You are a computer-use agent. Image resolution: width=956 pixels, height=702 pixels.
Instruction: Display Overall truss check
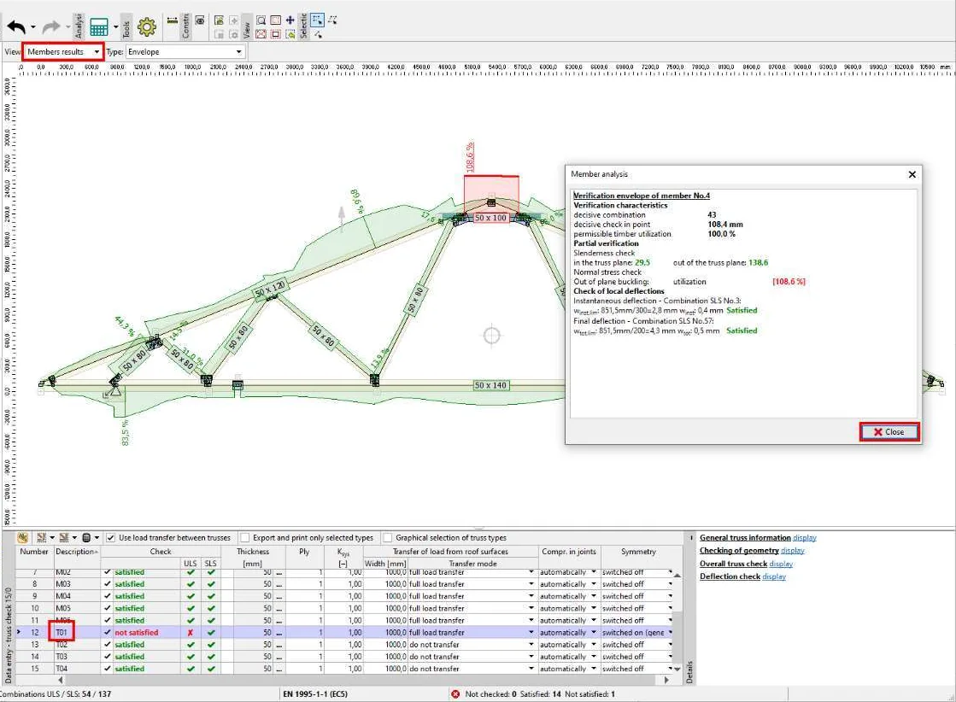tap(781, 564)
